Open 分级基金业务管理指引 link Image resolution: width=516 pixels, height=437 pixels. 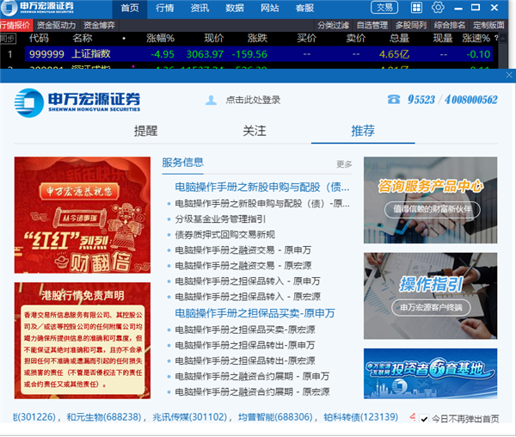pyautogui.click(x=220, y=219)
